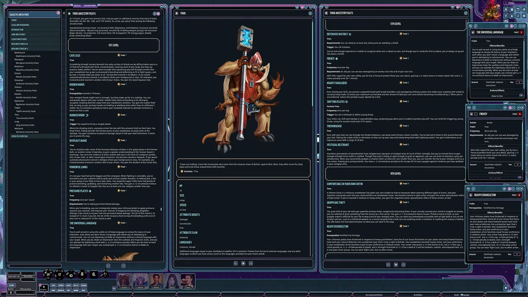Open Talphi Ancestry Feats in index
The height and width of the screenshot is (297, 528).
point(26,111)
